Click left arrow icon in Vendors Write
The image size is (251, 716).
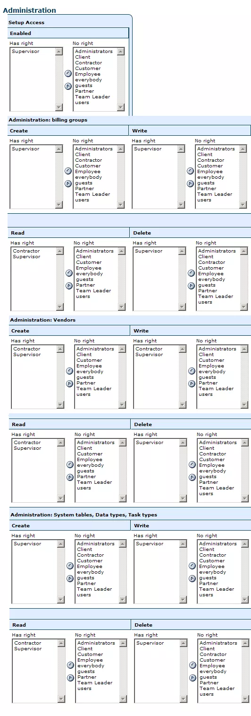coord(192,371)
